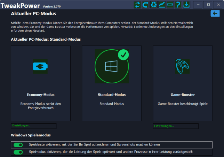224x157 pixels.
Task: Open the recycle symbol toolbar icon
Action: [154, 5]
